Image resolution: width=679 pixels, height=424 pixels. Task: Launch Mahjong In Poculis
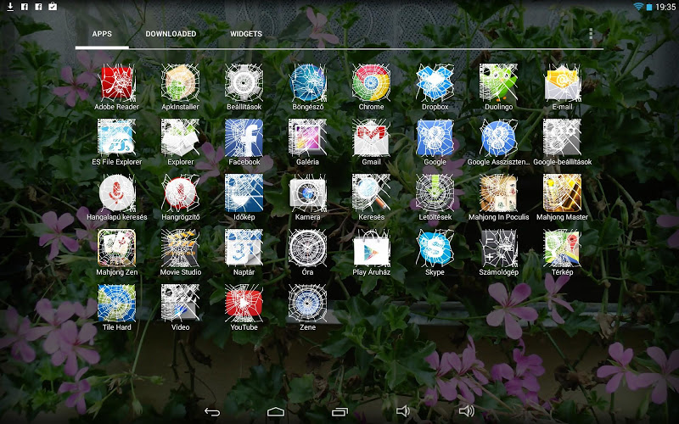(x=498, y=193)
